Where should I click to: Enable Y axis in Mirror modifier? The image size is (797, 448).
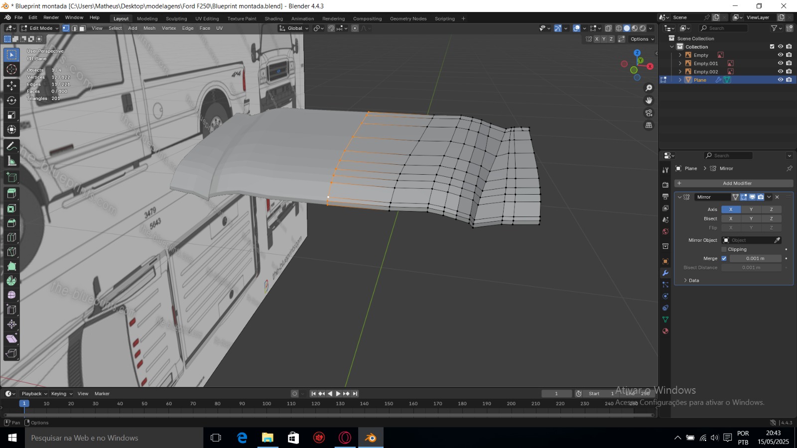751,210
